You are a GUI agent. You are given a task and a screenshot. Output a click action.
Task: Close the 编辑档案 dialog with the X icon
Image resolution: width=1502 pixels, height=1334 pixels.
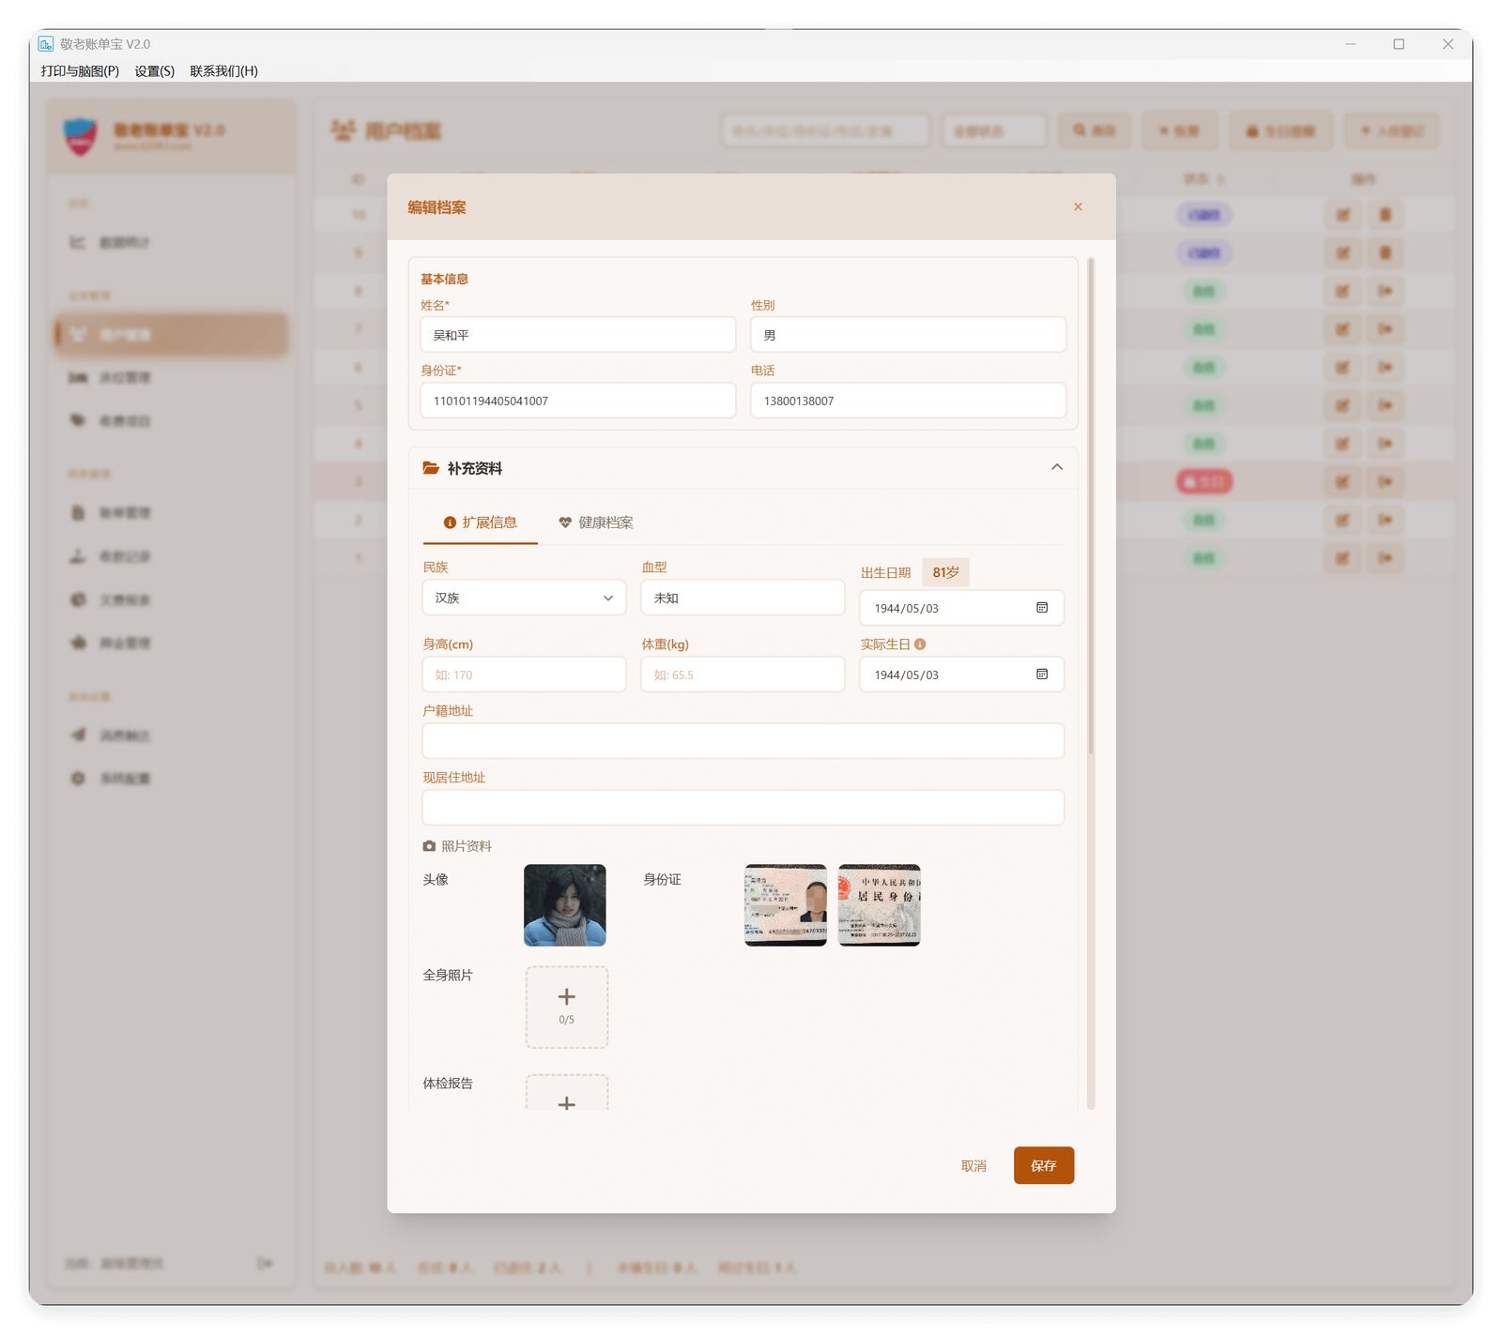coord(1078,206)
